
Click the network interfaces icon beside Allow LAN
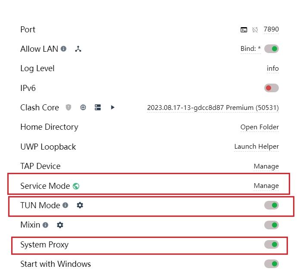point(78,49)
